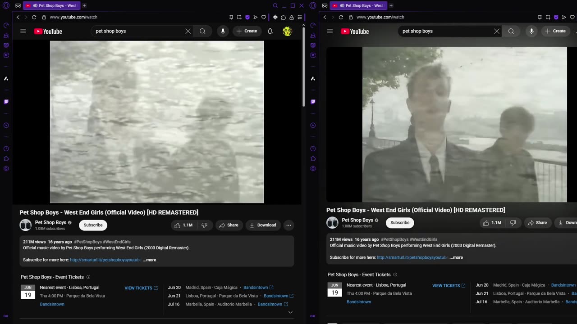Select Pet Shop Boys tab, left window
Viewport: 577px width, 324px height.
pos(51,6)
